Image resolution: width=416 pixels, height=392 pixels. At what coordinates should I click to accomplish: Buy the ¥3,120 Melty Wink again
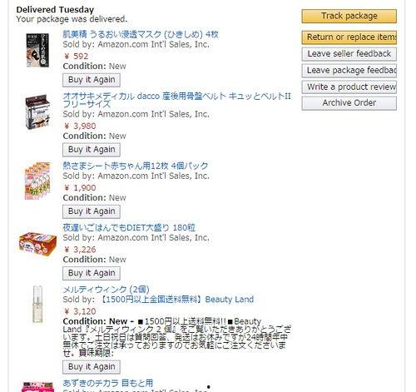tap(92, 367)
